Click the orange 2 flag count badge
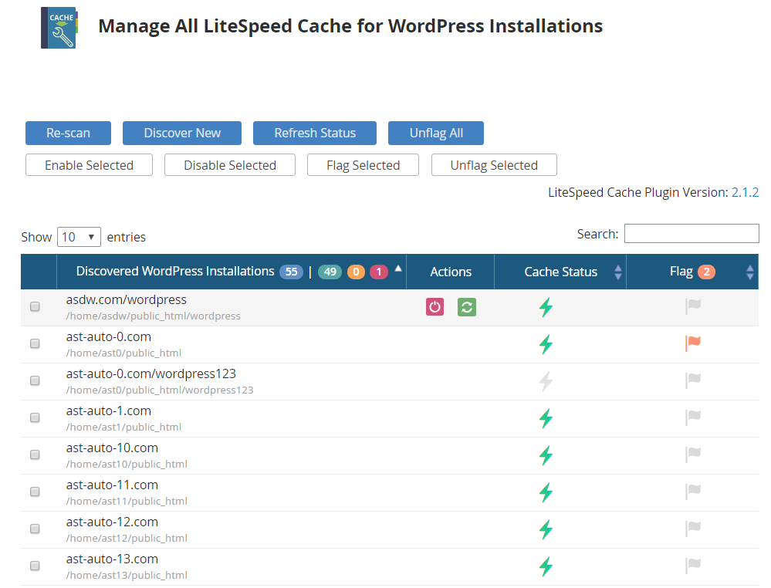 point(706,272)
